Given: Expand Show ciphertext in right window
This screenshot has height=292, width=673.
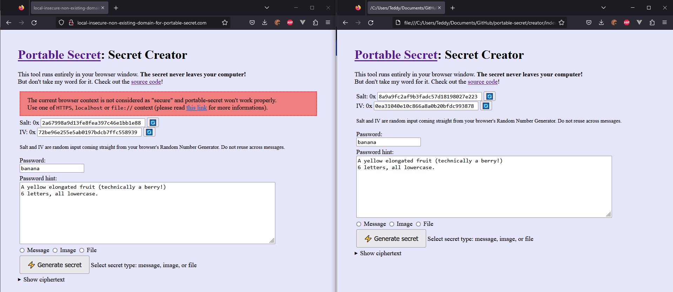Looking at the screenshot, I should click(378, 253).
